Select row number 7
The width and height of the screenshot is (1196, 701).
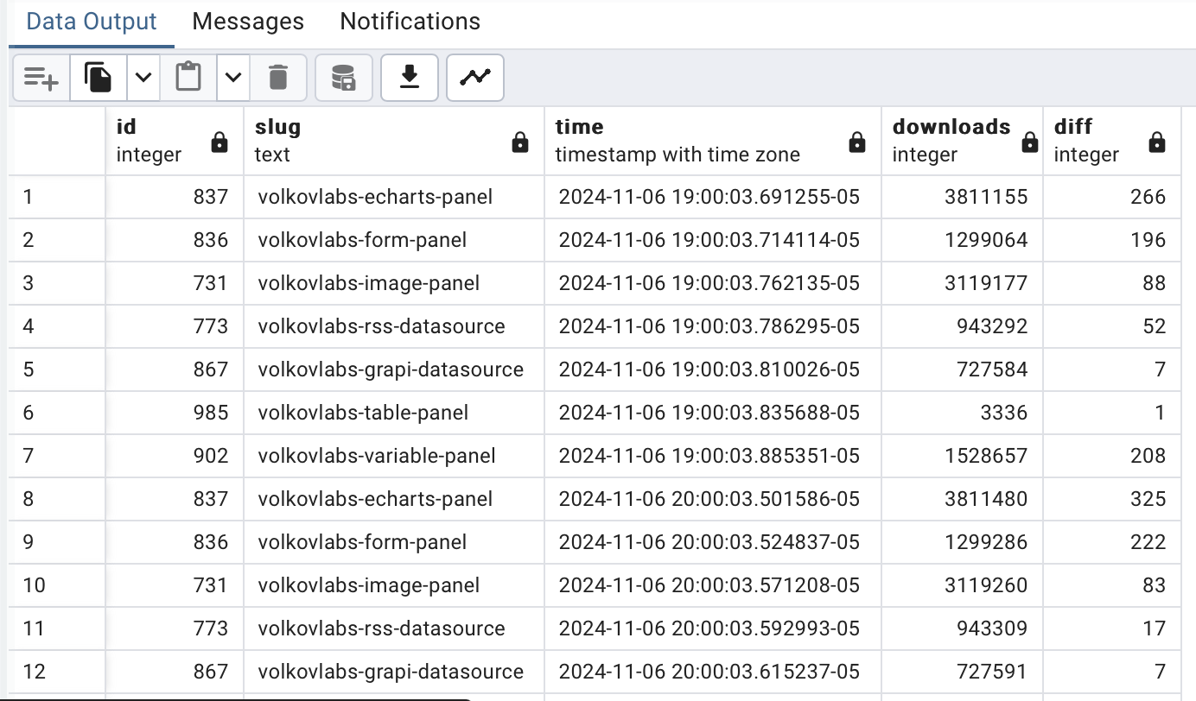click(x=58, y=456)
